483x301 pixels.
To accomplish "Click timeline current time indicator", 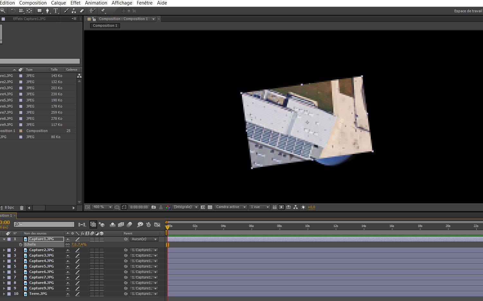I will pos(167,227).
